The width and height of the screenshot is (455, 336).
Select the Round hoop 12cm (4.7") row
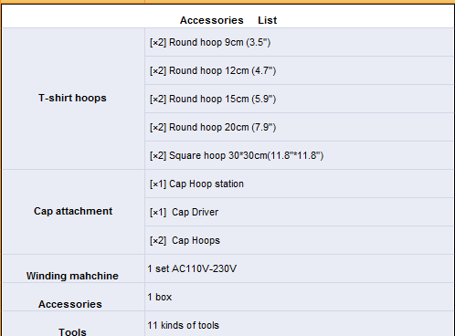(x=300, y=70)
